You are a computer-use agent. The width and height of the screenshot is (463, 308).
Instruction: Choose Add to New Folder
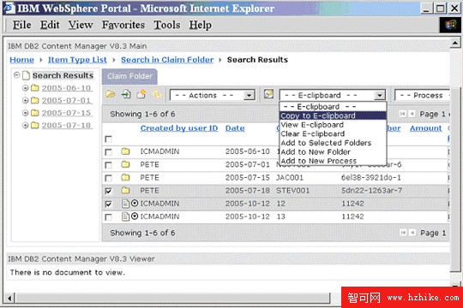333,151
